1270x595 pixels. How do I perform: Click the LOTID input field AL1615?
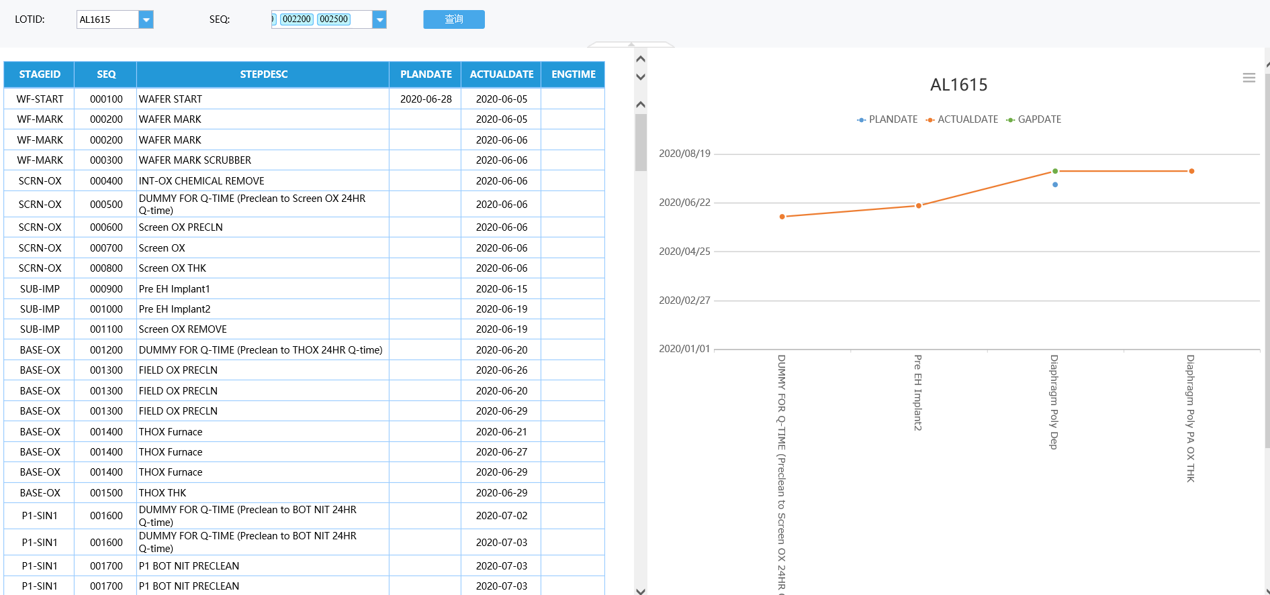pyautogui.click(x=107, y=19)
